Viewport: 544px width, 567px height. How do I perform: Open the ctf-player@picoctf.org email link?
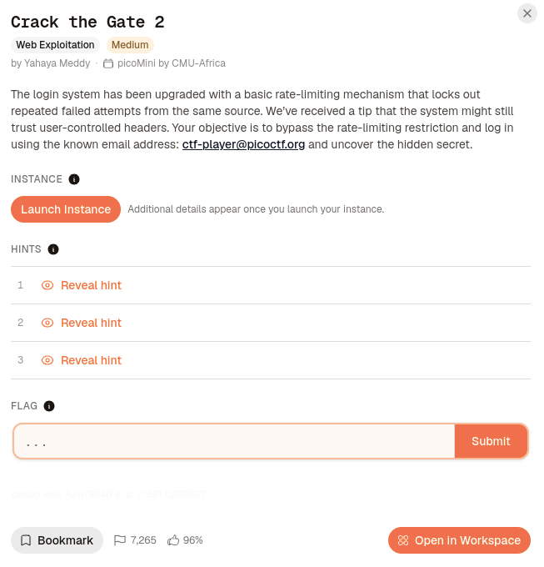pos(243,144)
